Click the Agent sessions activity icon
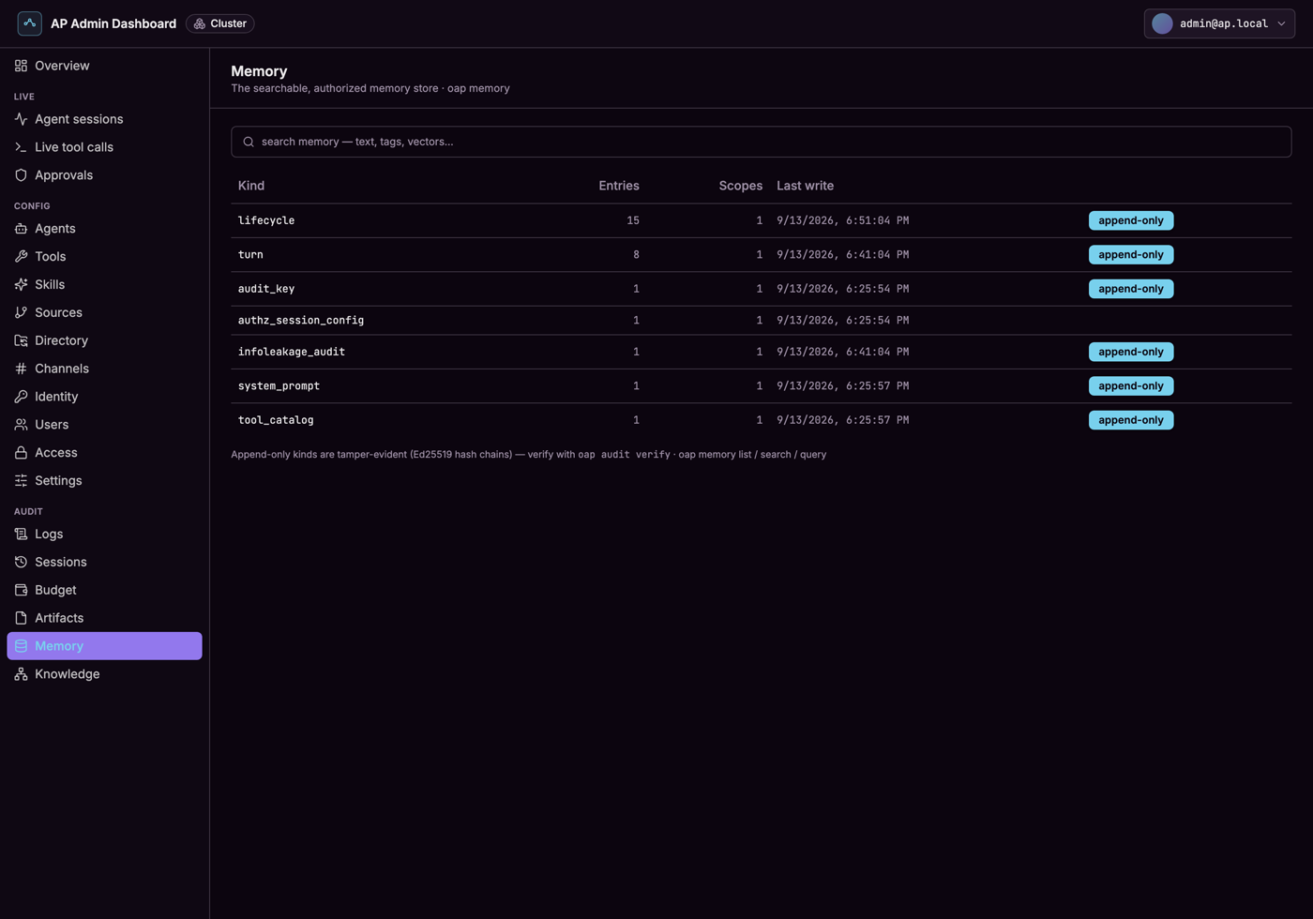 [x=21, y=119]
